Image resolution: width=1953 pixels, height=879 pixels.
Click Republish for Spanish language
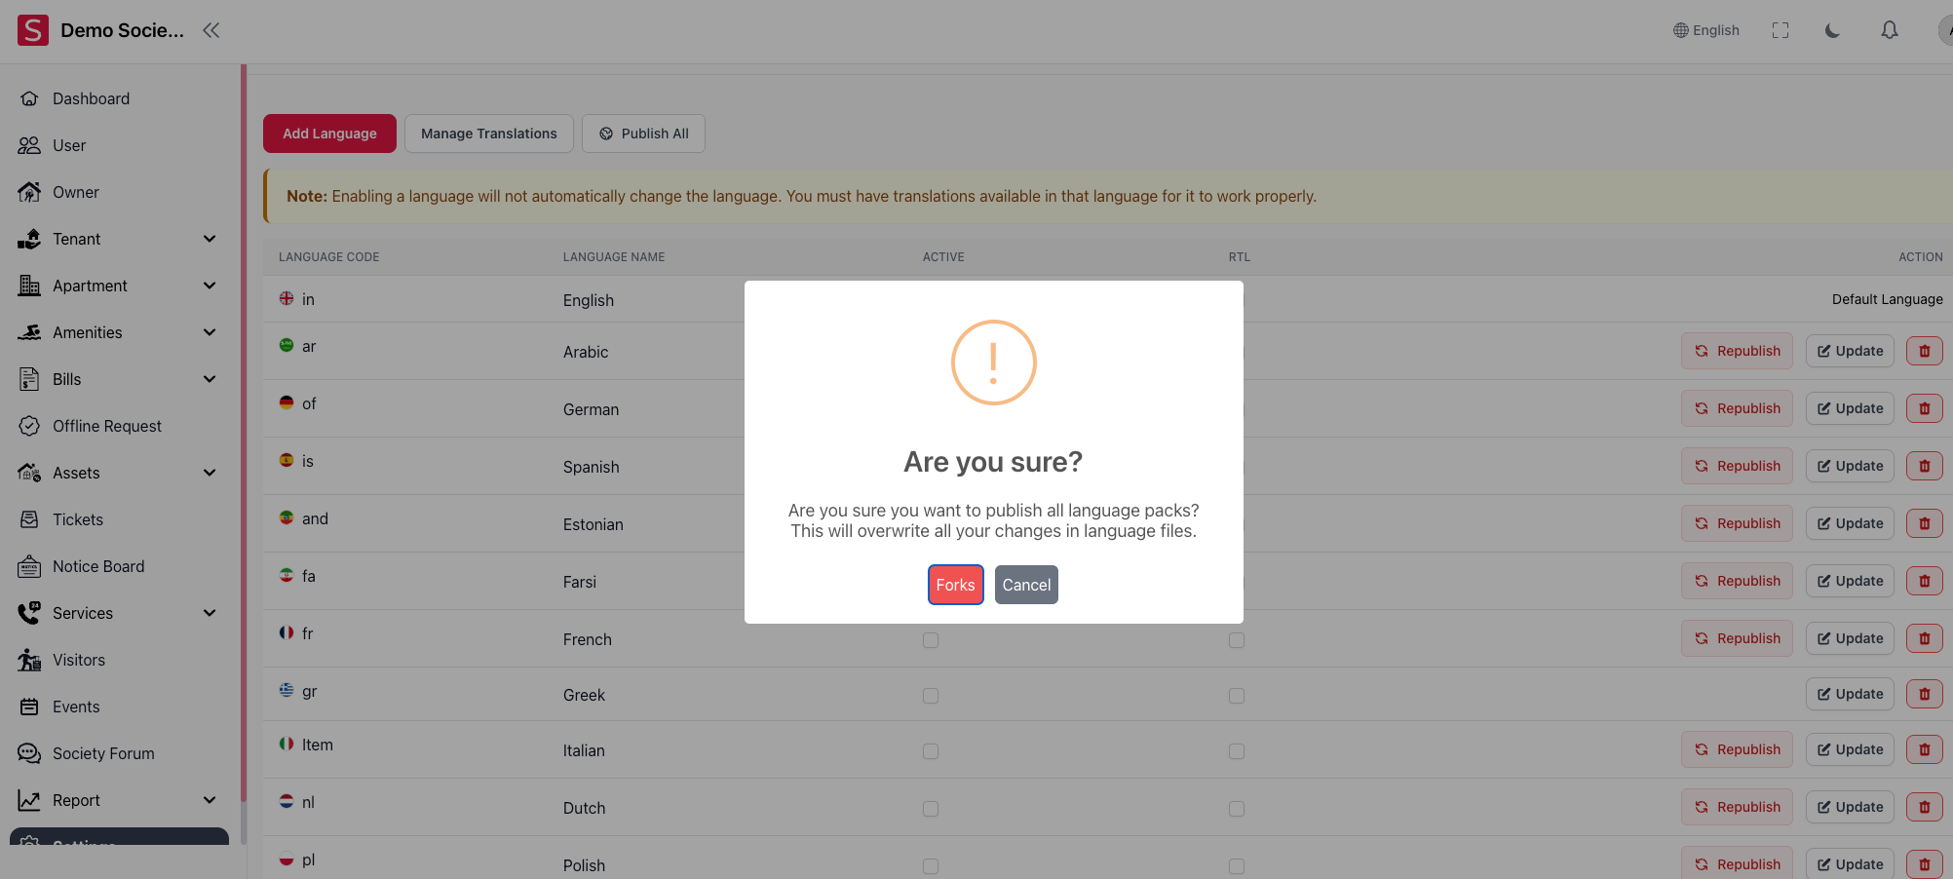point(1737,466)
